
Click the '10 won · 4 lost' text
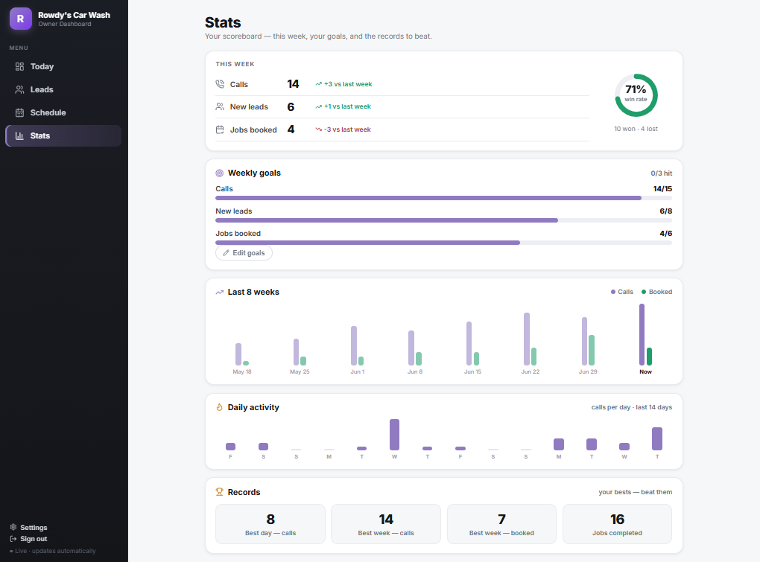pyautogui.click(x=636, y=129)
